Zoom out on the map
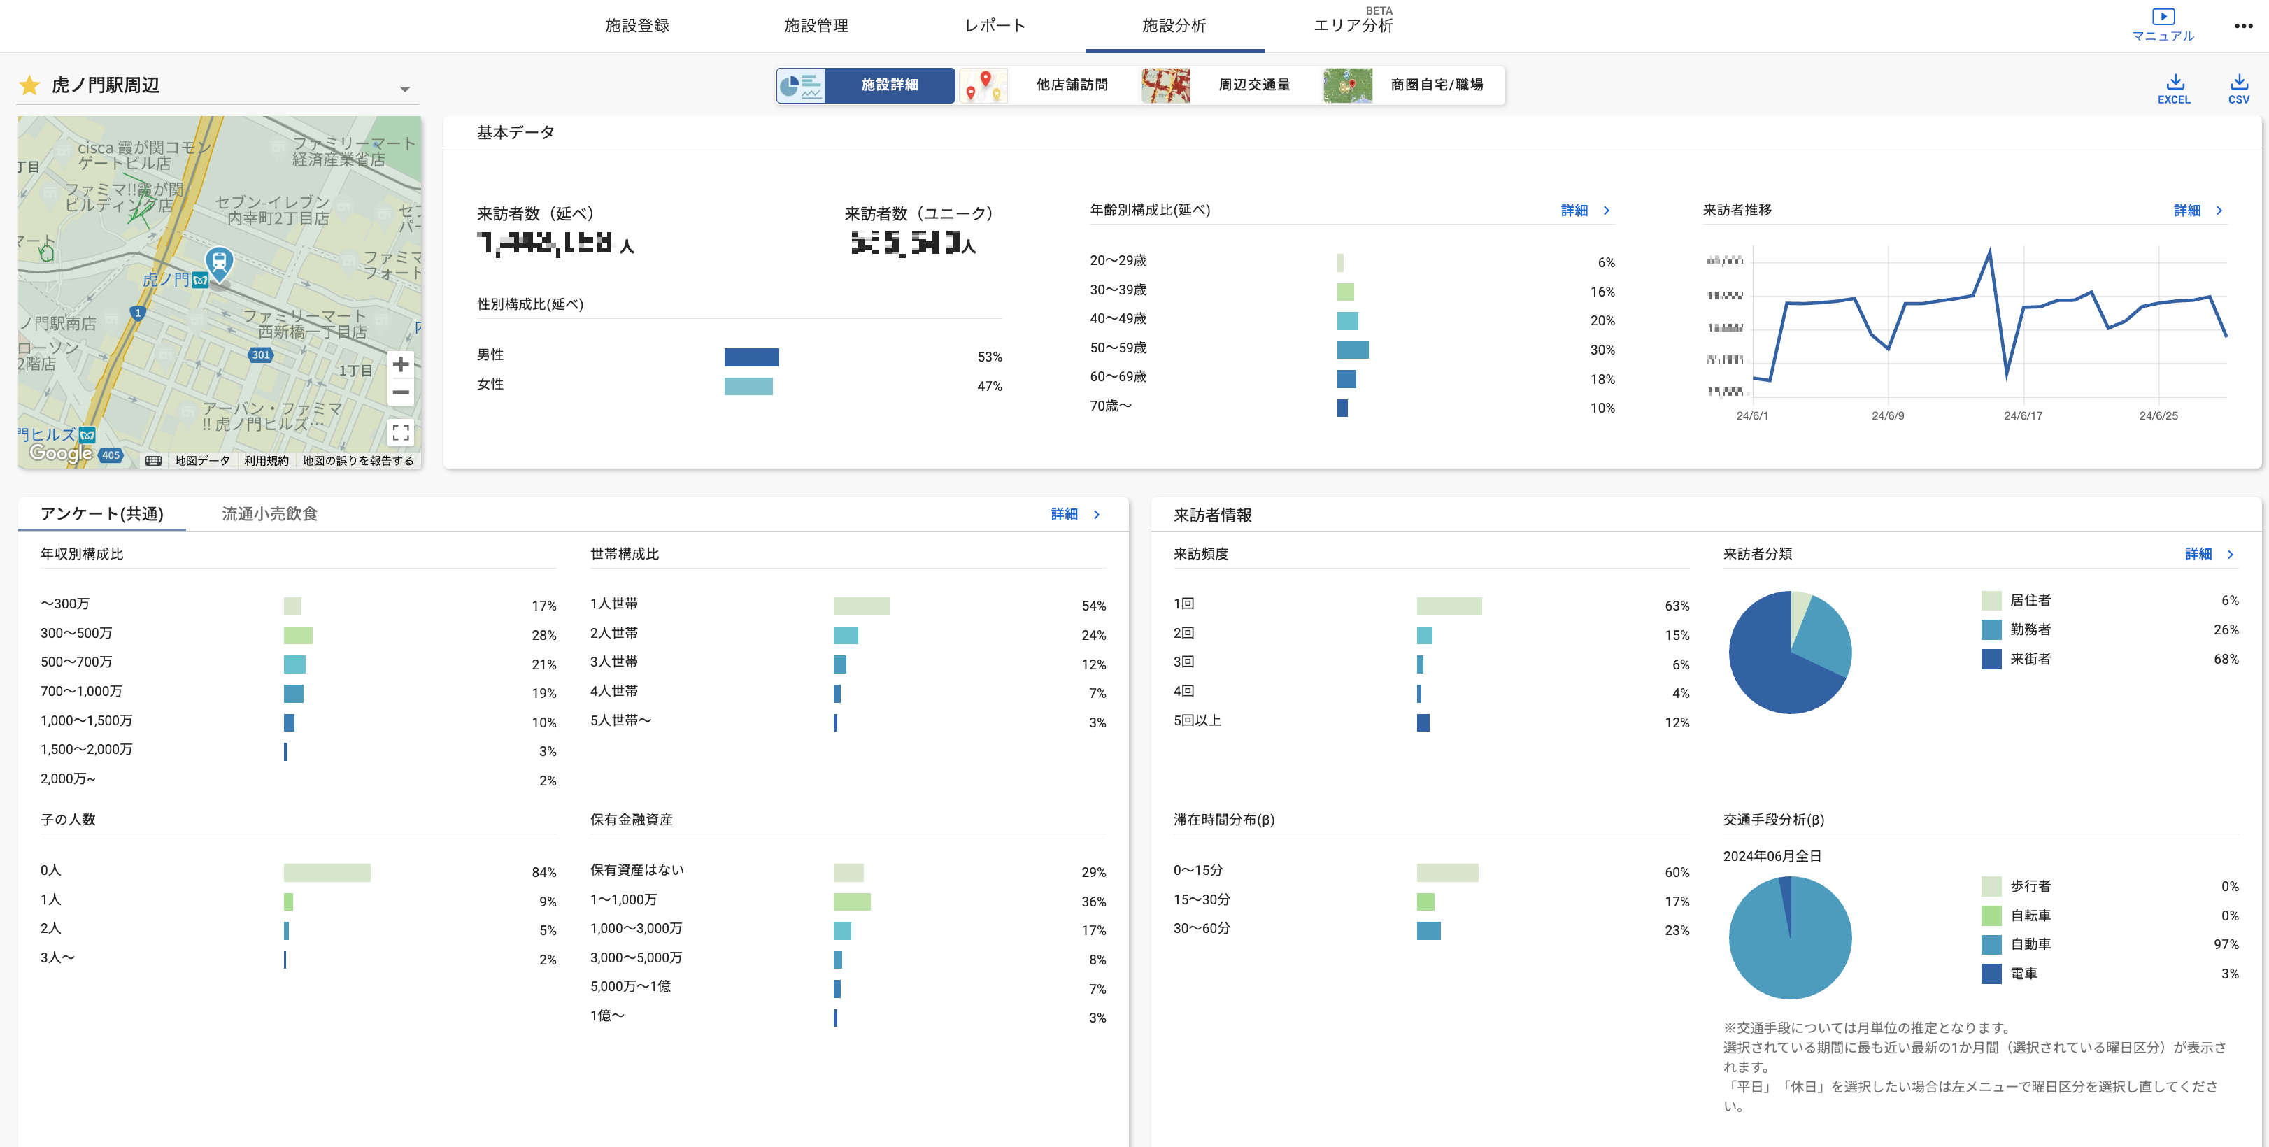The height and width of the screenshot is (1147, 2269). (x=401, y=393)
